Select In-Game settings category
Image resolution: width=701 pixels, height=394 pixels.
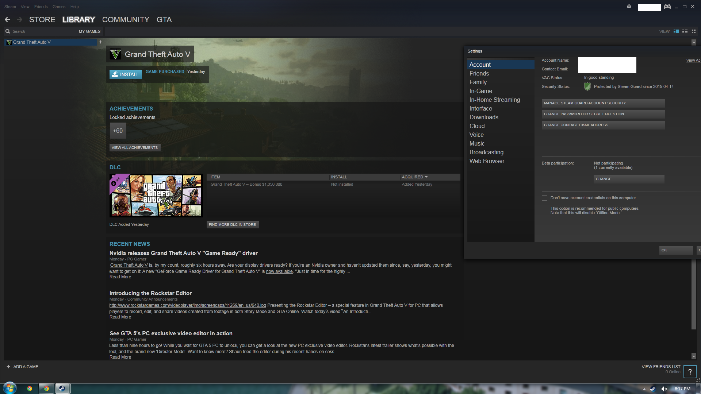[501, 91]
